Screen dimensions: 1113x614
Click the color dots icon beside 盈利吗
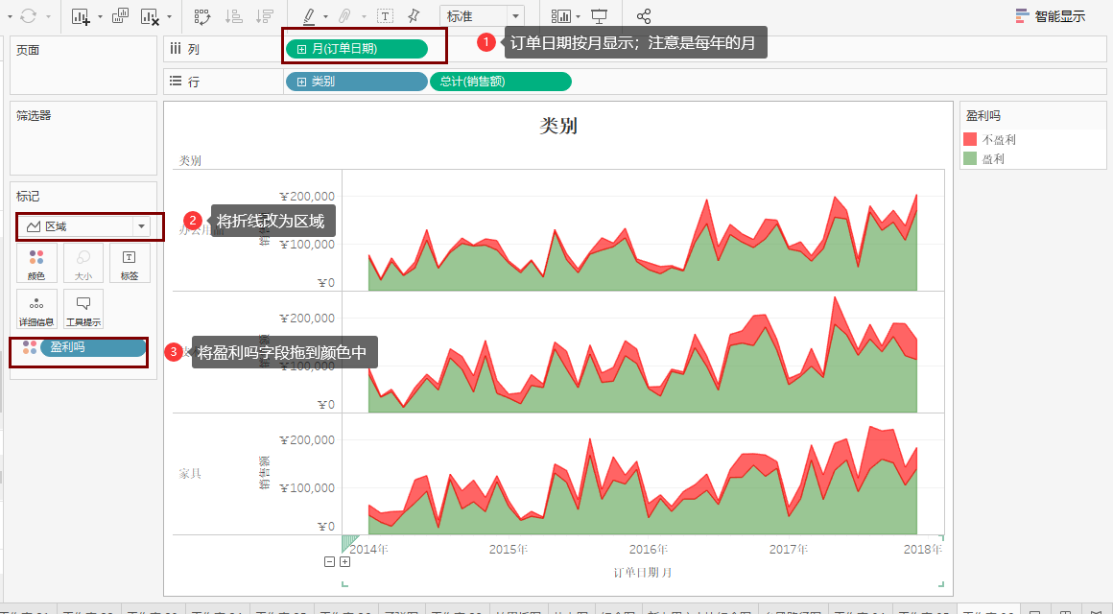pos(29,347)
